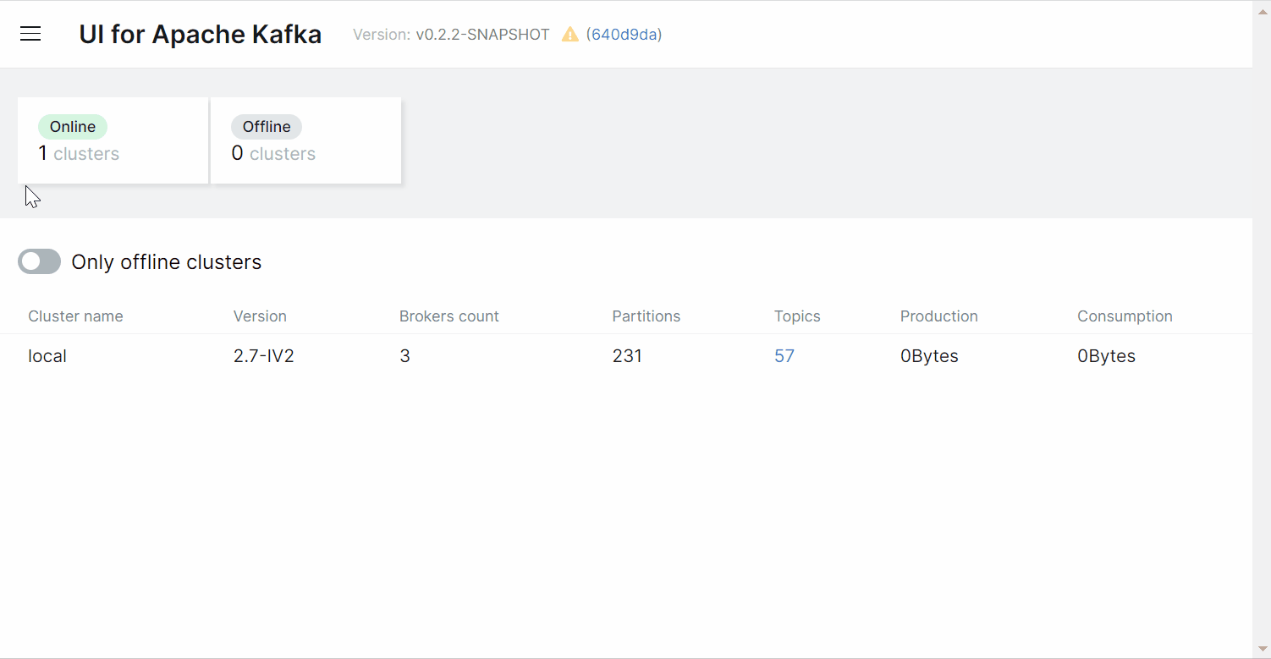The height and width of the screenshot is (659, 1271).
Task: Open the hamburger navigation menu
Action: (x=30, y=34)
